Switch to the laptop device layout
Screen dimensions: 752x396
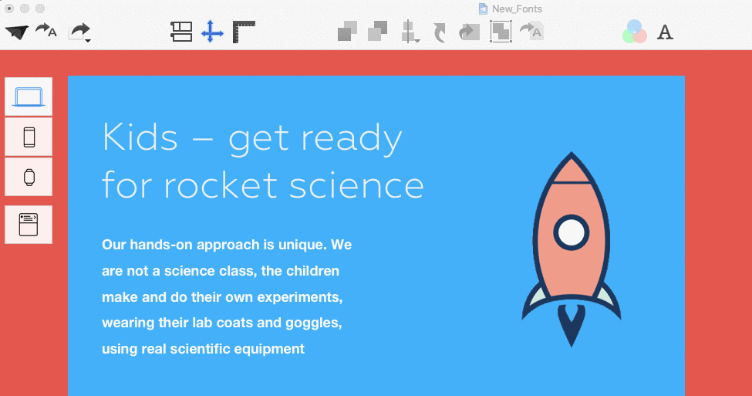(x=29, y=96)
